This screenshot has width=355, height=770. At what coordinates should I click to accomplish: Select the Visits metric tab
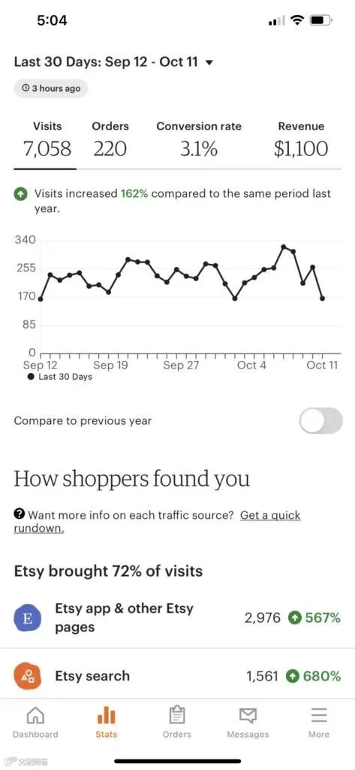[47, 139]
